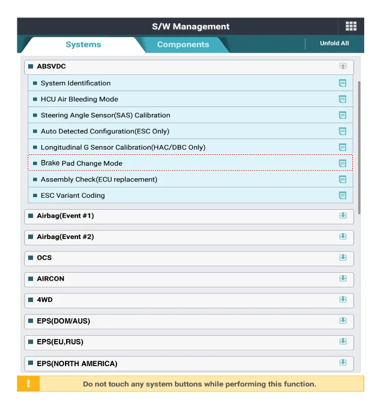Image resolution: width=381 pixels, height=409 pixels.
Task: Click document icon for Assembly Check row
Action: click(x=342, y=179)
